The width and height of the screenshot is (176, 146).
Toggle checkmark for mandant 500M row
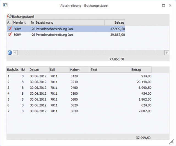tap(10, 35)
